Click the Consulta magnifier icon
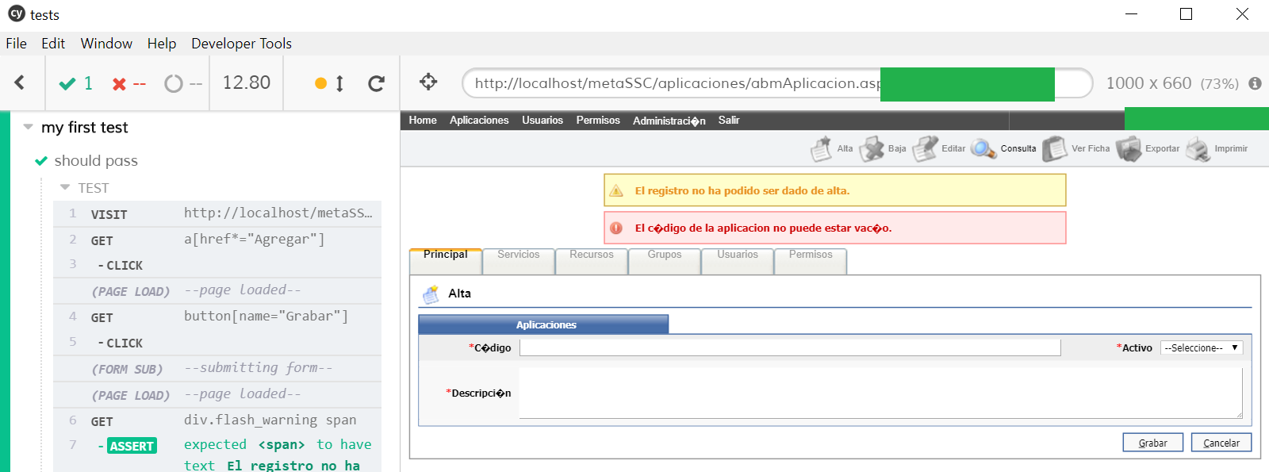1269x472 pixels. (x=983, y=148)
